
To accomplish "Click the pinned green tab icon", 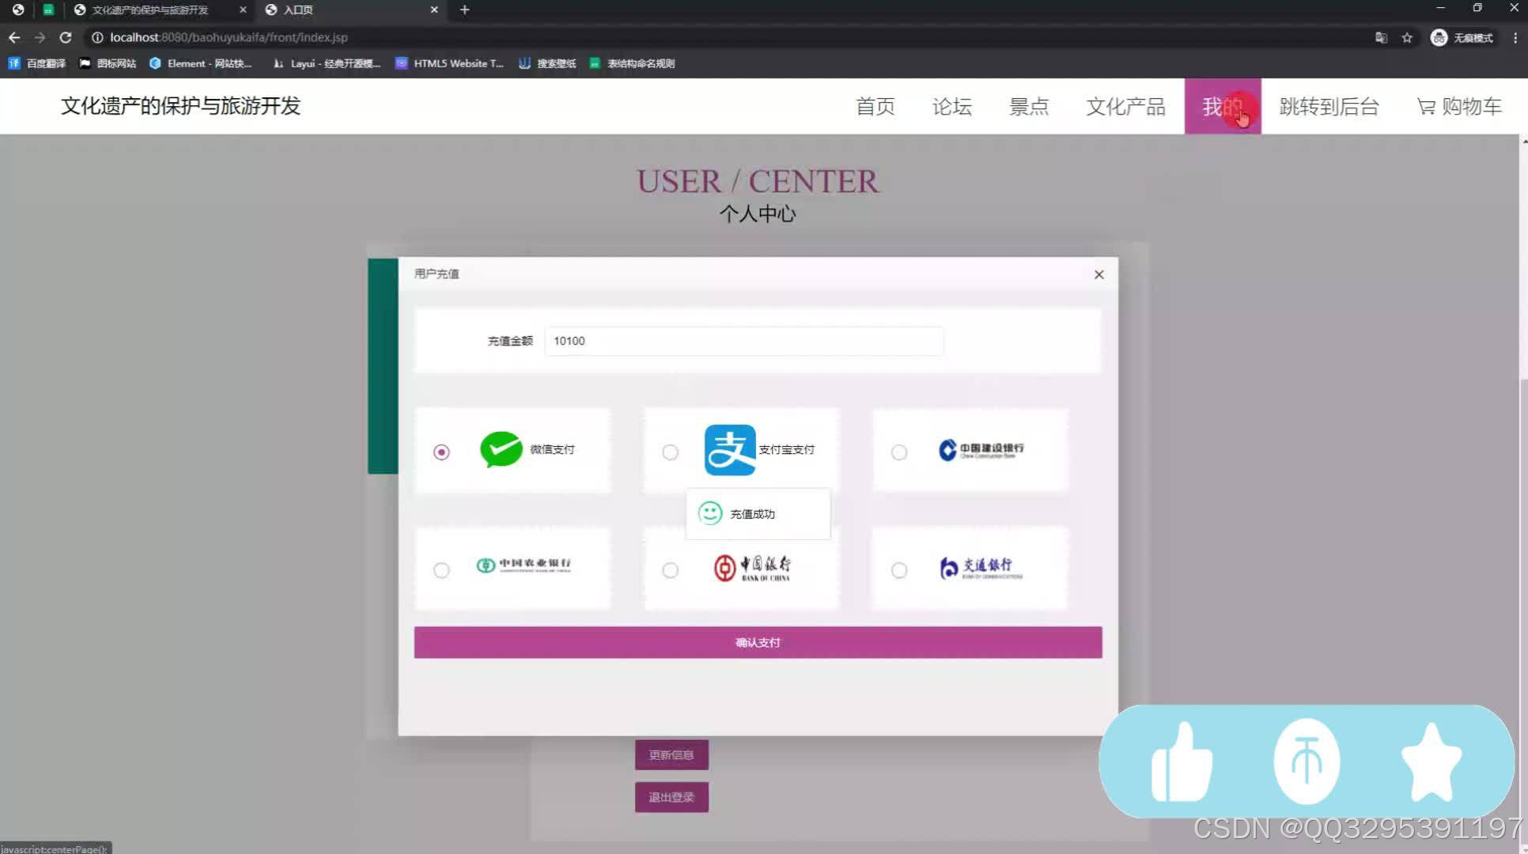I will coord(48,9).
